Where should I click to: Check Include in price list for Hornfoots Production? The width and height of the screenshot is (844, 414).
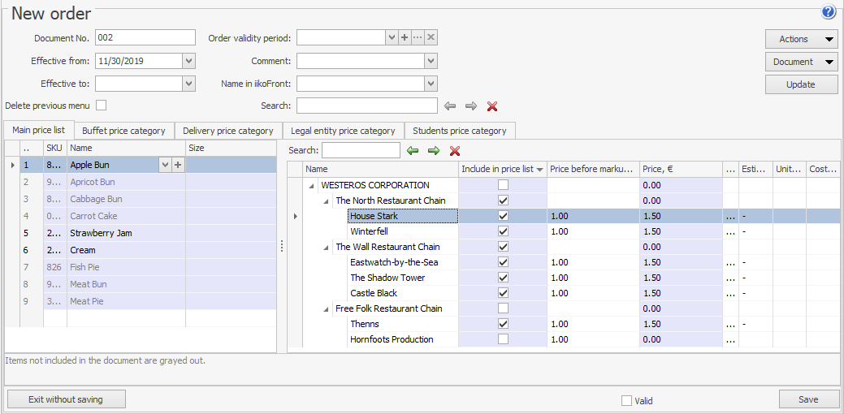click(x=503, y=339)
